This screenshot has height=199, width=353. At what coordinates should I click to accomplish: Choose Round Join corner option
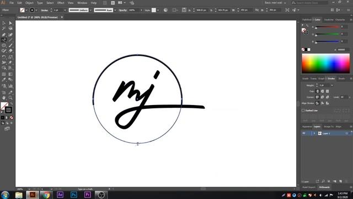(x=322, y=97)
